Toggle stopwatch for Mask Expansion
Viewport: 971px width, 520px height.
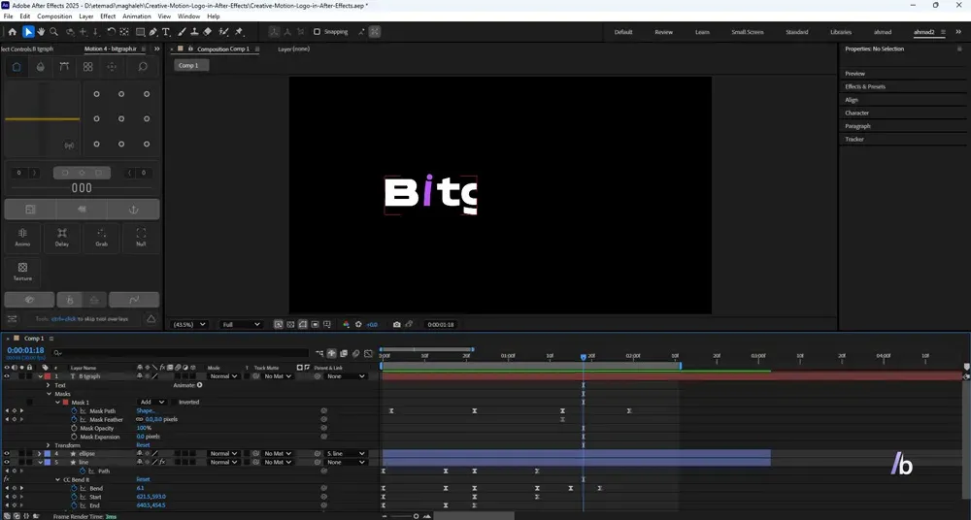[75, 437]
